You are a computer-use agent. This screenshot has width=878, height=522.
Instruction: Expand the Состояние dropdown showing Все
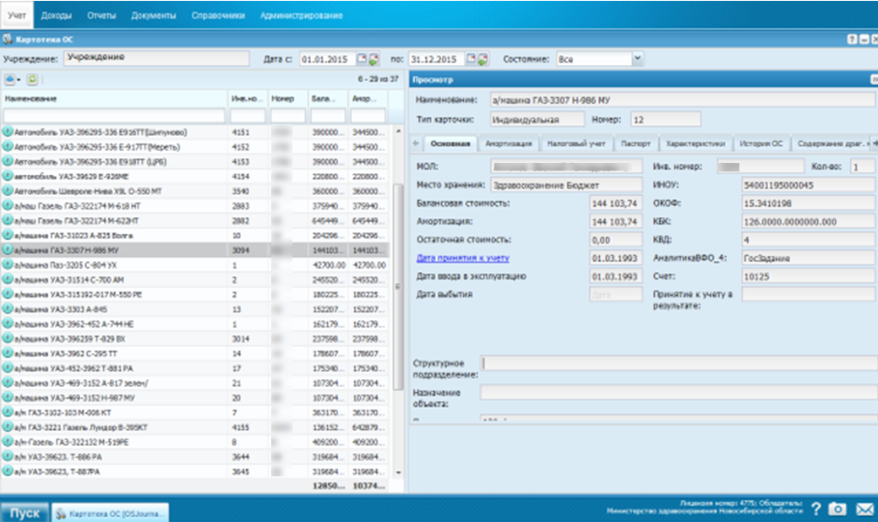tap(636, 59)
